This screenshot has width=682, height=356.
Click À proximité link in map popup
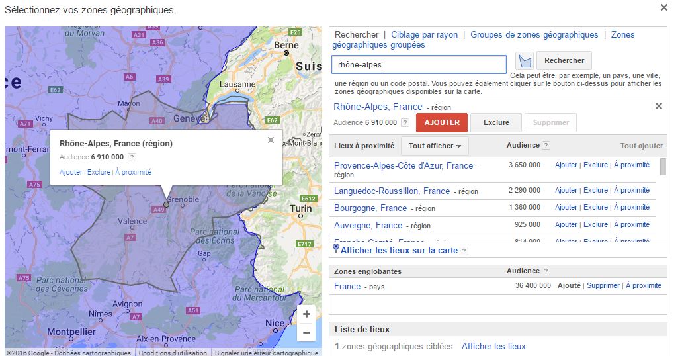click(x=133, y=172)
